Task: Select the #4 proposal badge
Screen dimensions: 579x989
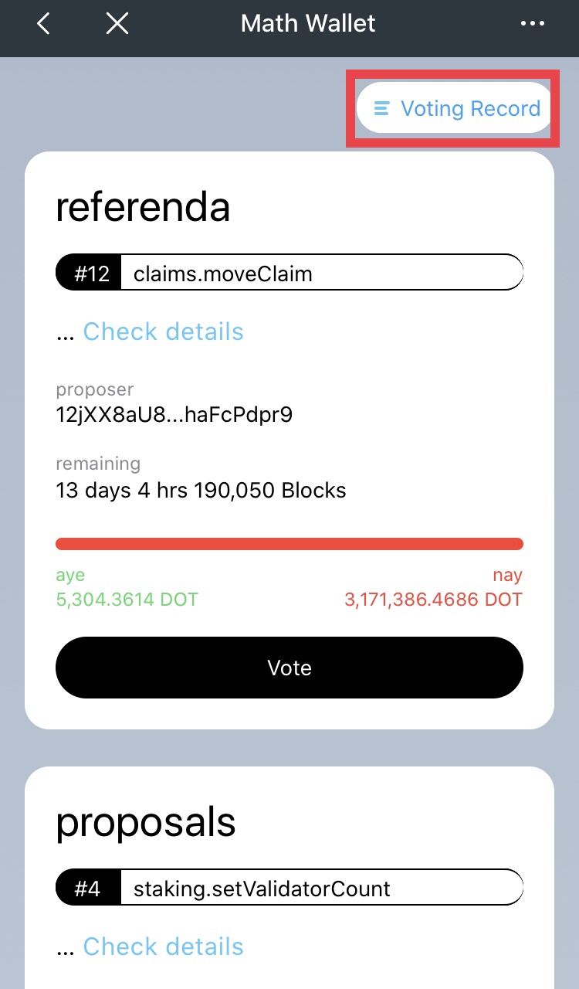Action: (90, 889)
